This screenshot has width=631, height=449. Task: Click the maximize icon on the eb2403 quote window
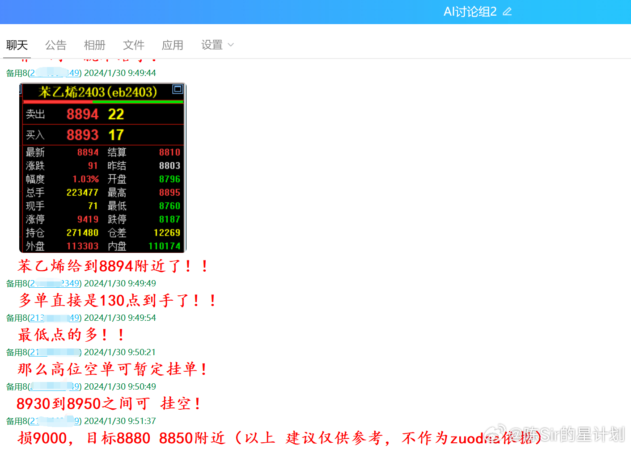[178, 89]
